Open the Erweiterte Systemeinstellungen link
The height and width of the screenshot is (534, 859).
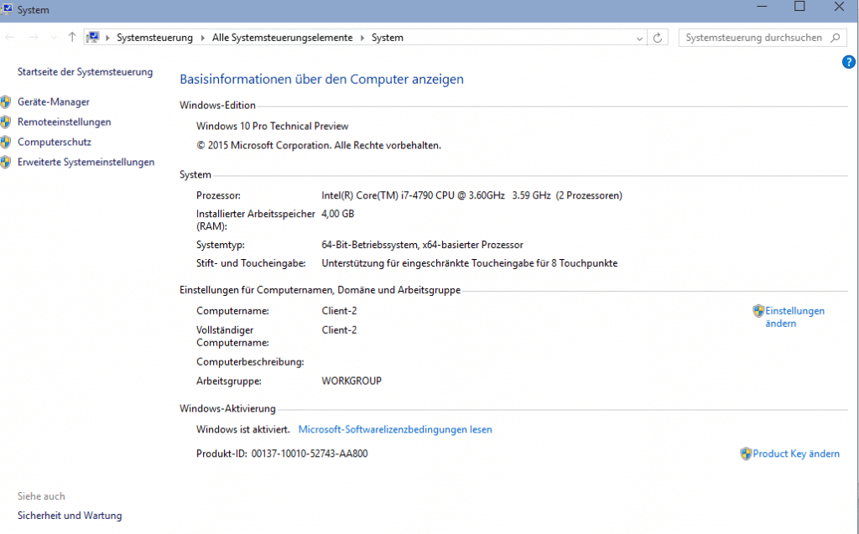point(86,163)
